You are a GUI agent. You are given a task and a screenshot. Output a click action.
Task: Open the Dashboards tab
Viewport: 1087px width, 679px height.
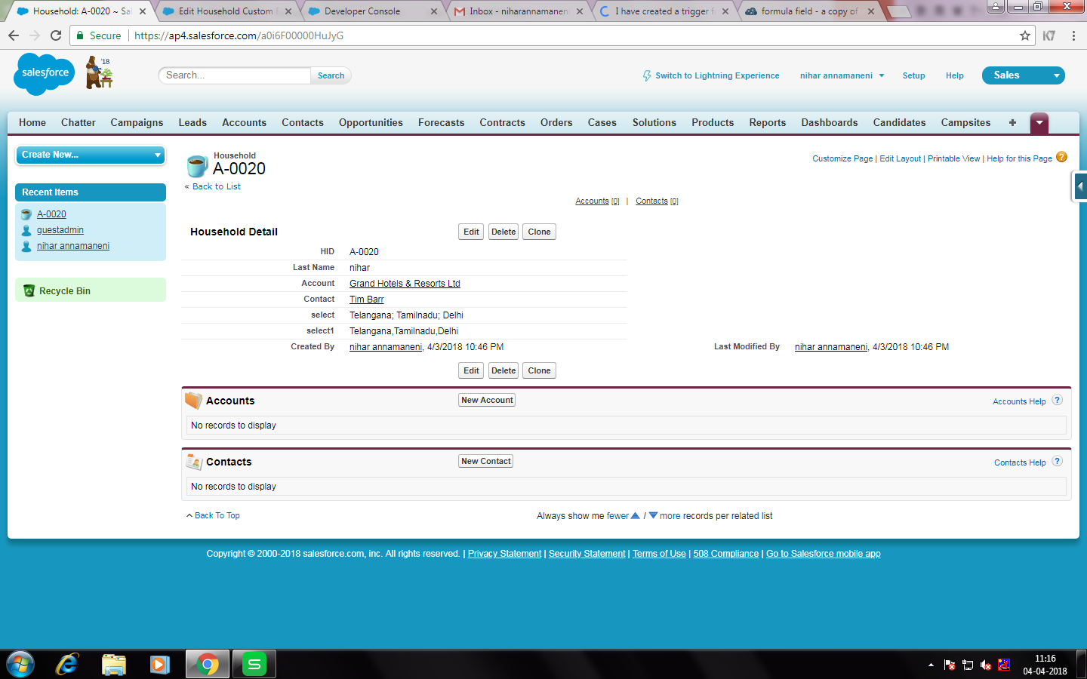tap(830, 122)
